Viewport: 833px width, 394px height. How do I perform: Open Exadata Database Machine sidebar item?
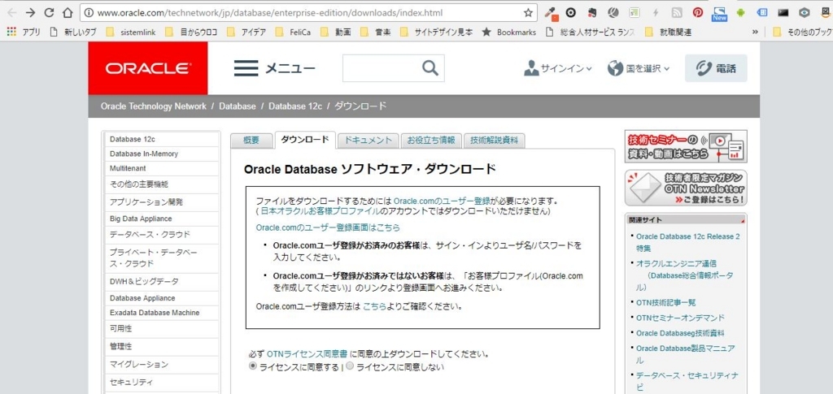pos(162,313)
